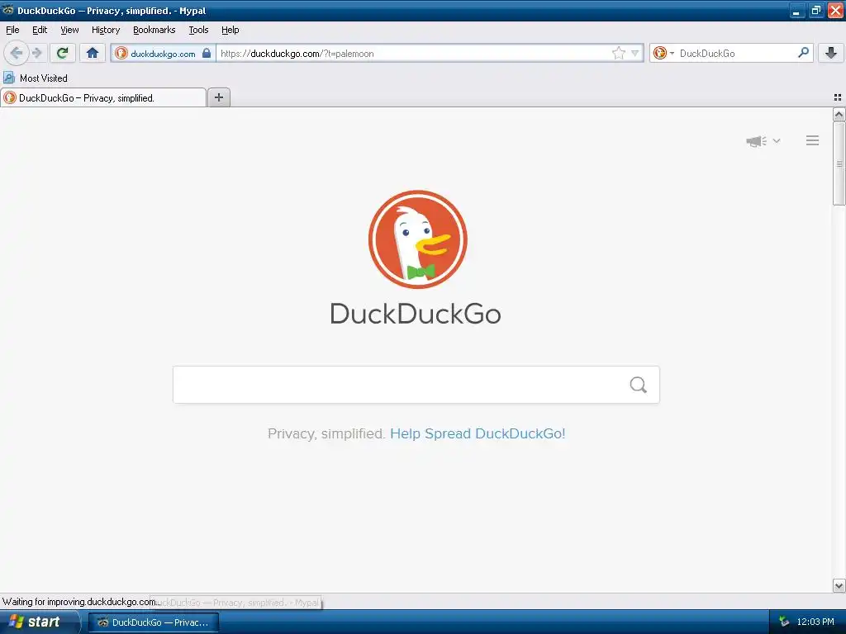Open the home page with the house icon
This screenshot has height=634, width=846.
93,53
